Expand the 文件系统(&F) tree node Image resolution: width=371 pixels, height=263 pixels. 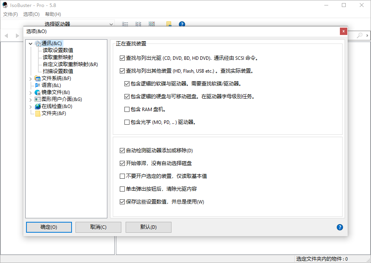30,79
